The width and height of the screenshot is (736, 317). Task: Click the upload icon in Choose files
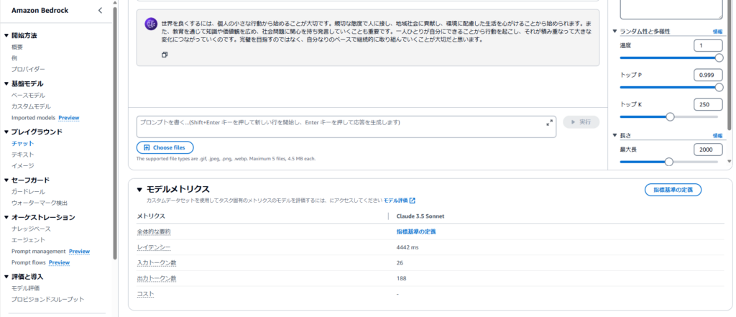point(146,147)
